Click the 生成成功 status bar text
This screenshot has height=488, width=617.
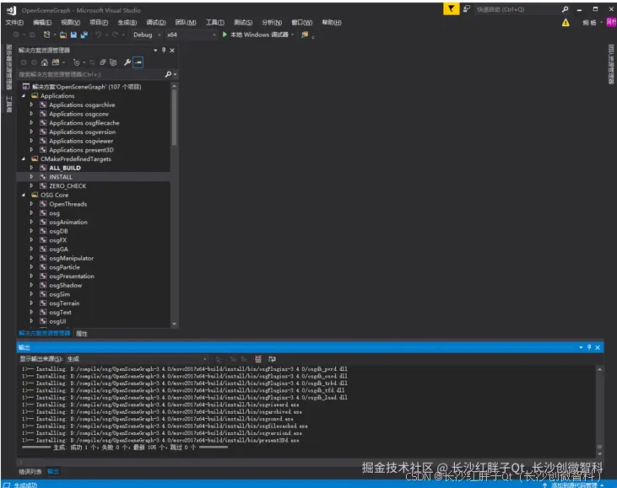(x=25, y=485)
